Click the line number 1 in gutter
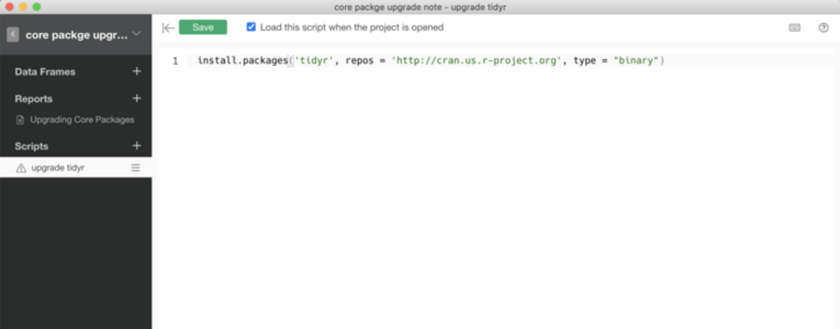Image resolution: width=840 pixels, height=329 pixels. tap(175, 61)
